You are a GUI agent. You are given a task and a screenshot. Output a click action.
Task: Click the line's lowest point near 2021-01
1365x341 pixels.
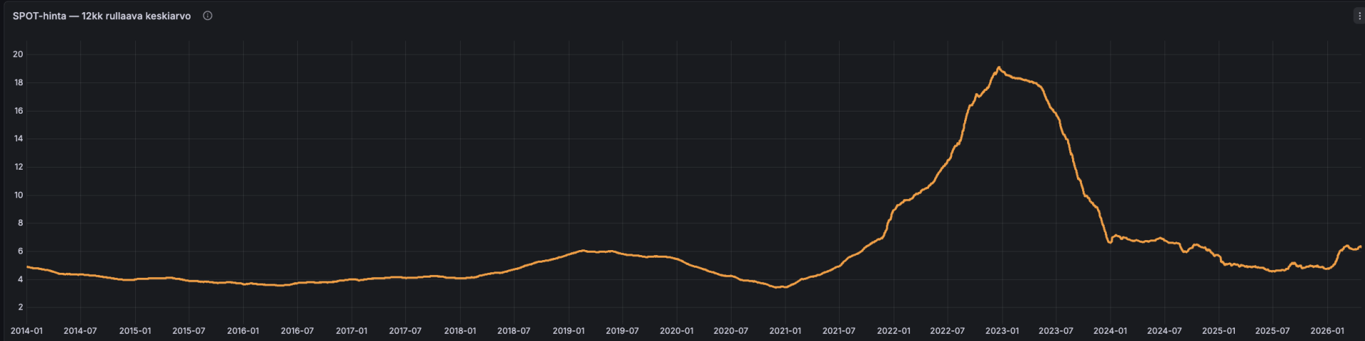click(780, 287)
